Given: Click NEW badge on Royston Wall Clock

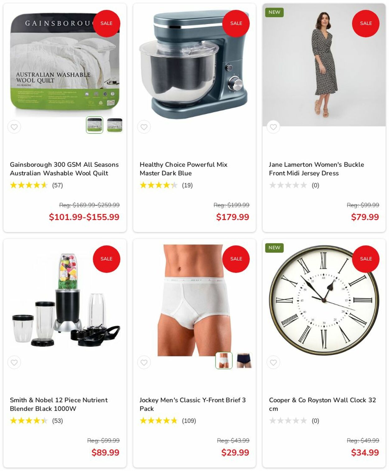Looking at the screenshot, I should 274,248.
